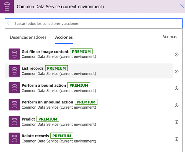Click the database icon for 'Perform a bound action'
The height and width of the screenshot is (152, 185).
pyautogui.click(x=14, y=88)
